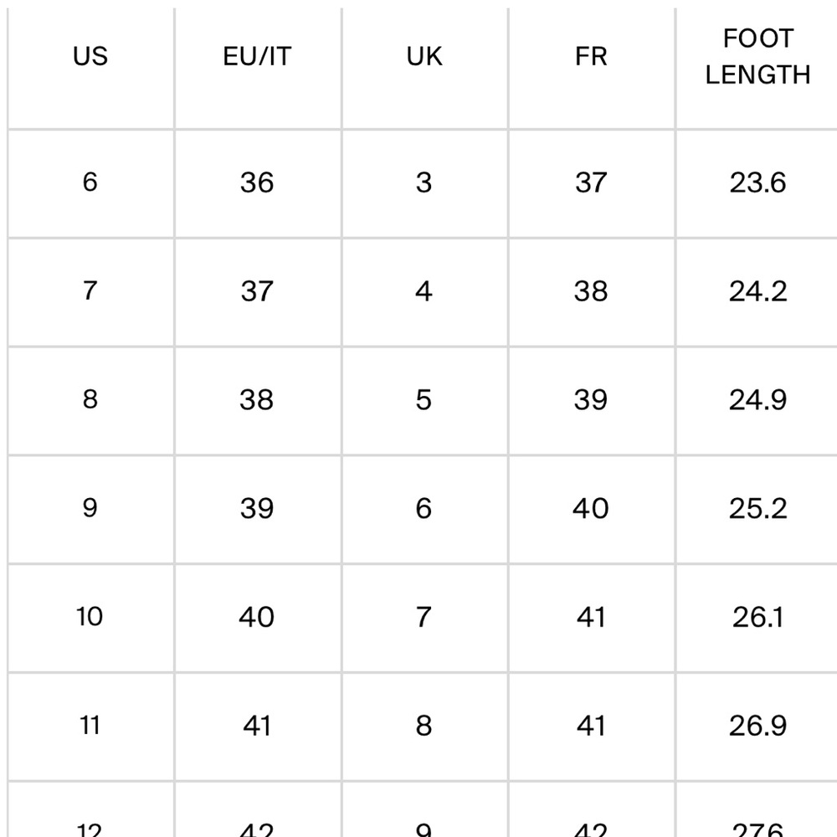Select UK size 5 cell
Image resolution: width=837 pixels, height=837 pixels.
425,400
